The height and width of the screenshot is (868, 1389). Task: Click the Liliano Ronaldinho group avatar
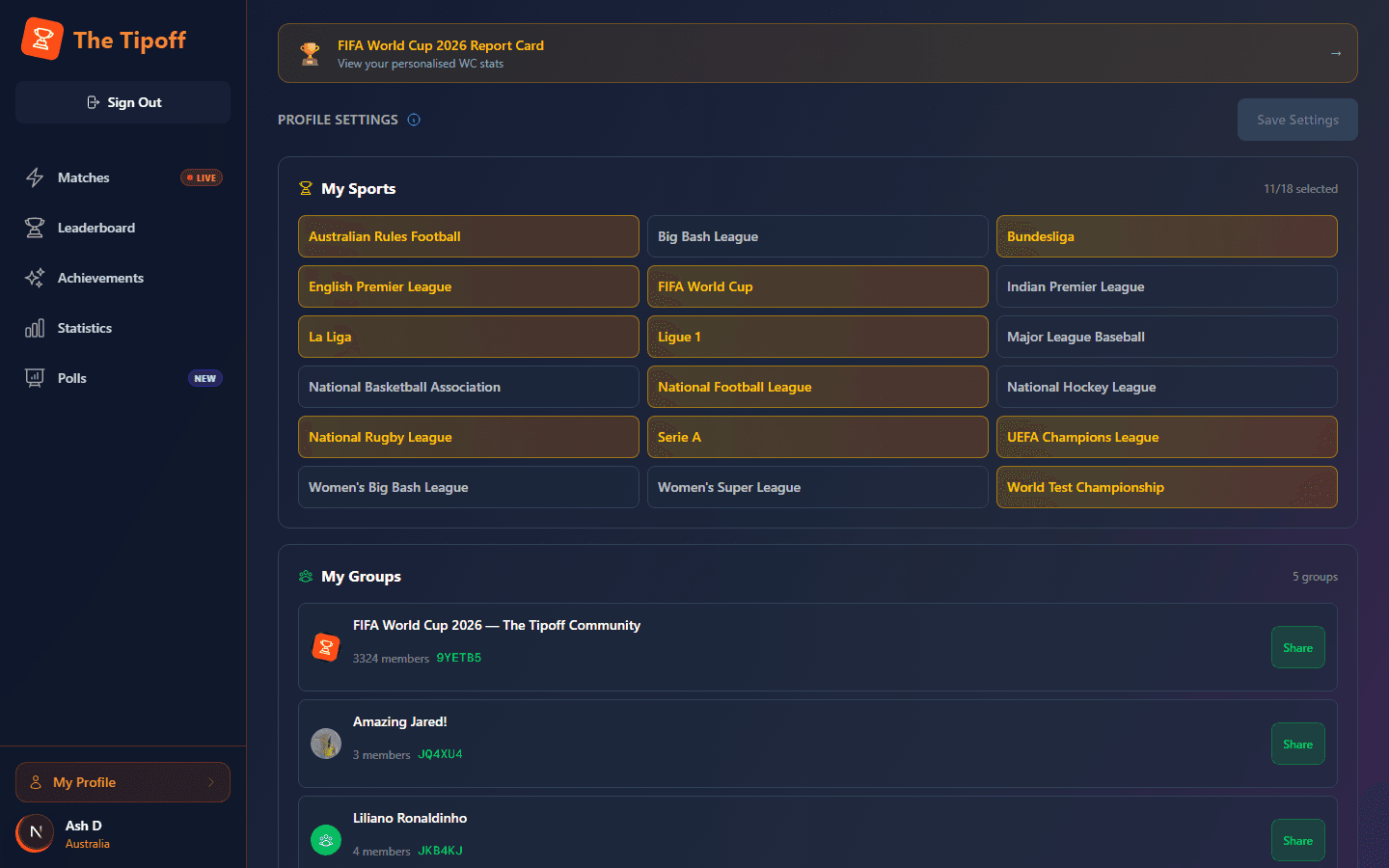(326, 840)
